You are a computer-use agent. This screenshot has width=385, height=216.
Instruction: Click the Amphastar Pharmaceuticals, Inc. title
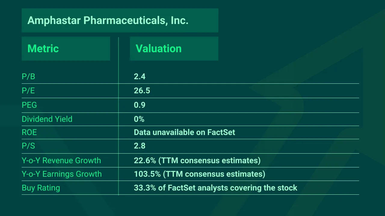[x=108, y=20]
